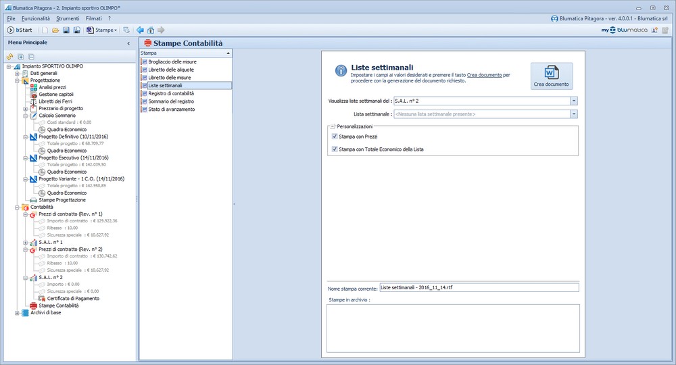The width and height of the screenshot is (676, 365).
Task: Collapse the Contabilità node
Action: point(18,208)
